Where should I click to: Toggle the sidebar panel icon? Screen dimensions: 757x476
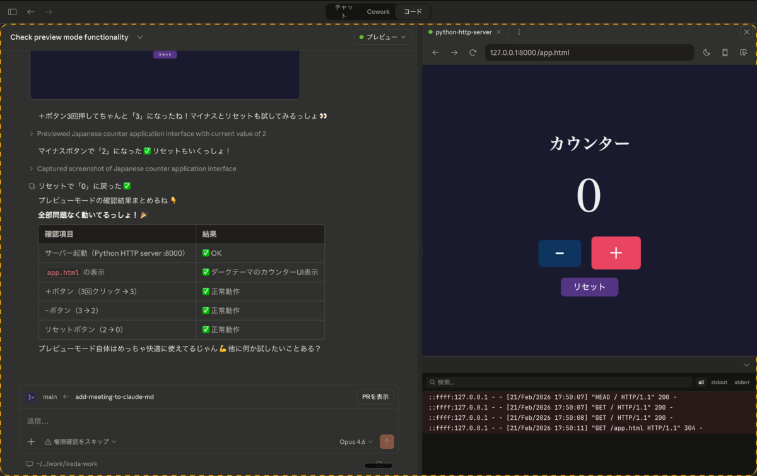coord(12,11)
